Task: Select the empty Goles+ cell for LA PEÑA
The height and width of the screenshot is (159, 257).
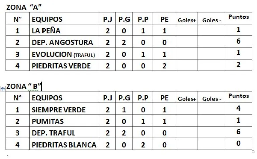Action: click(x=187, y=31)
